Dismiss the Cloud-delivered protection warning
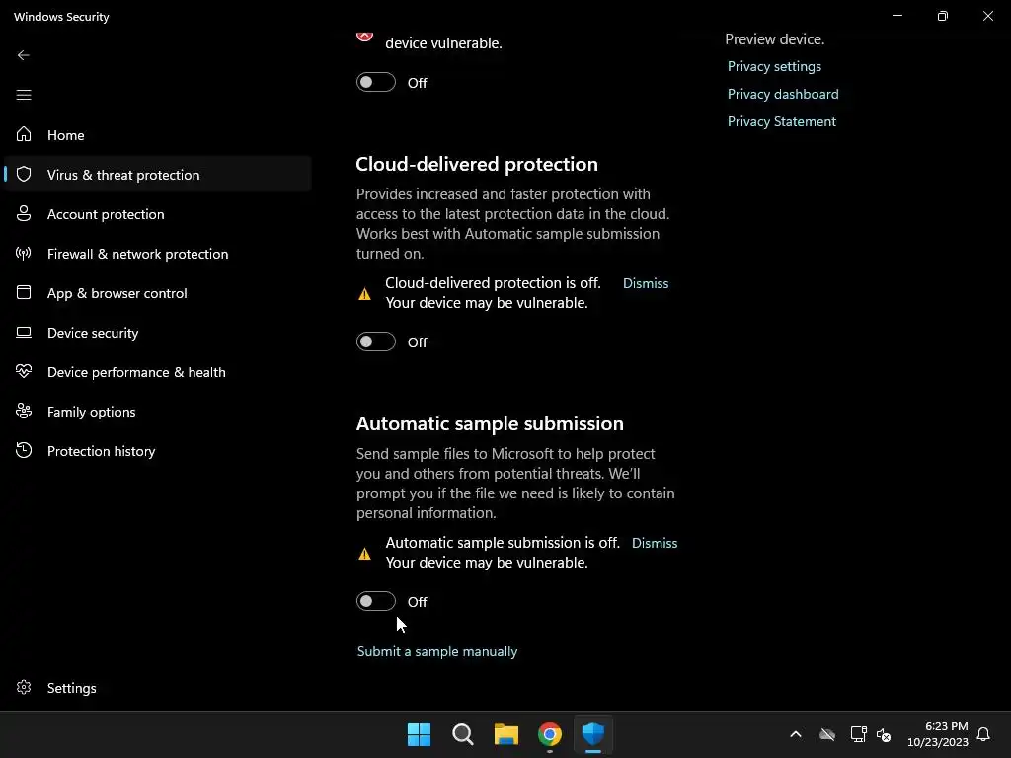 (646, 283)
